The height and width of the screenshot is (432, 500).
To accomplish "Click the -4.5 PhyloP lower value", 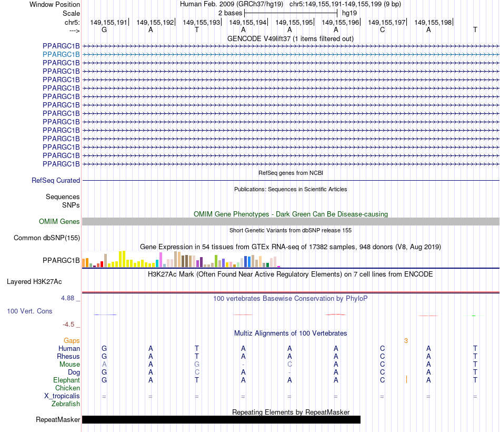I will coord(68,325).
